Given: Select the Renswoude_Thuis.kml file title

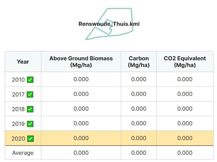Looking at the screenshot, I should tap(109, 24).
